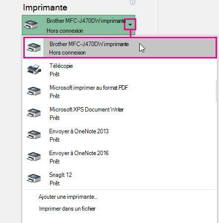Click 'Prêt' under Microsoft imprimer au format PDF
Screen dimensions: 219x223
click(x=55, y=96)
